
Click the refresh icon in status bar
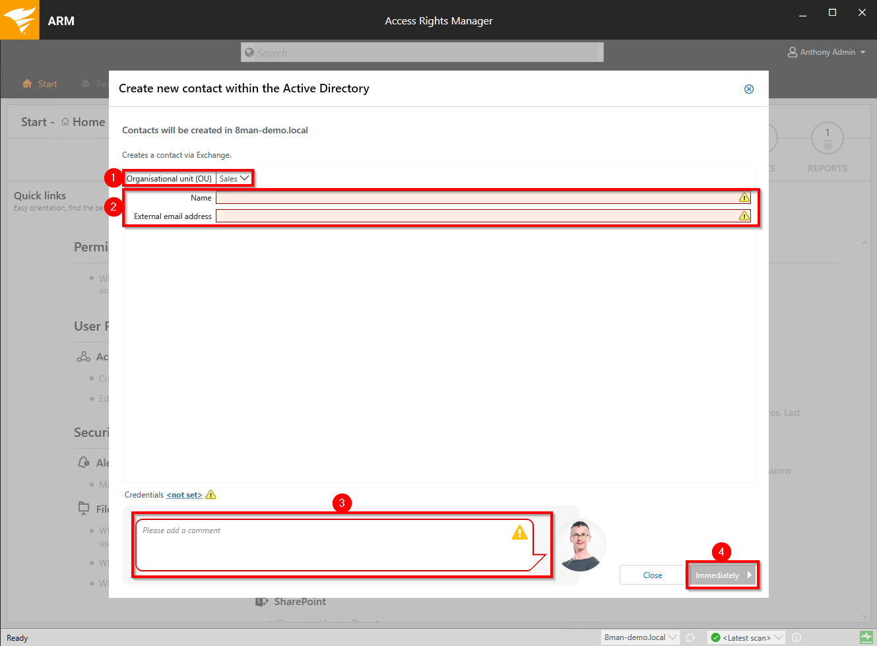tap(690, 637)
